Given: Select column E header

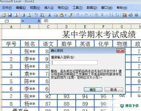Looking at the screenshot, I should coord(85,27).
